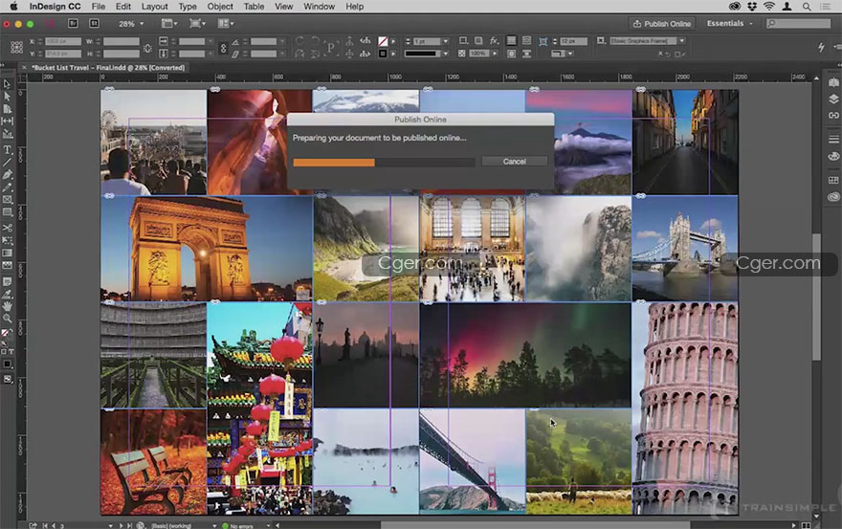Open the Links panel icon
The height and width of the screenshot is (529, 842).
click(833, 115)
